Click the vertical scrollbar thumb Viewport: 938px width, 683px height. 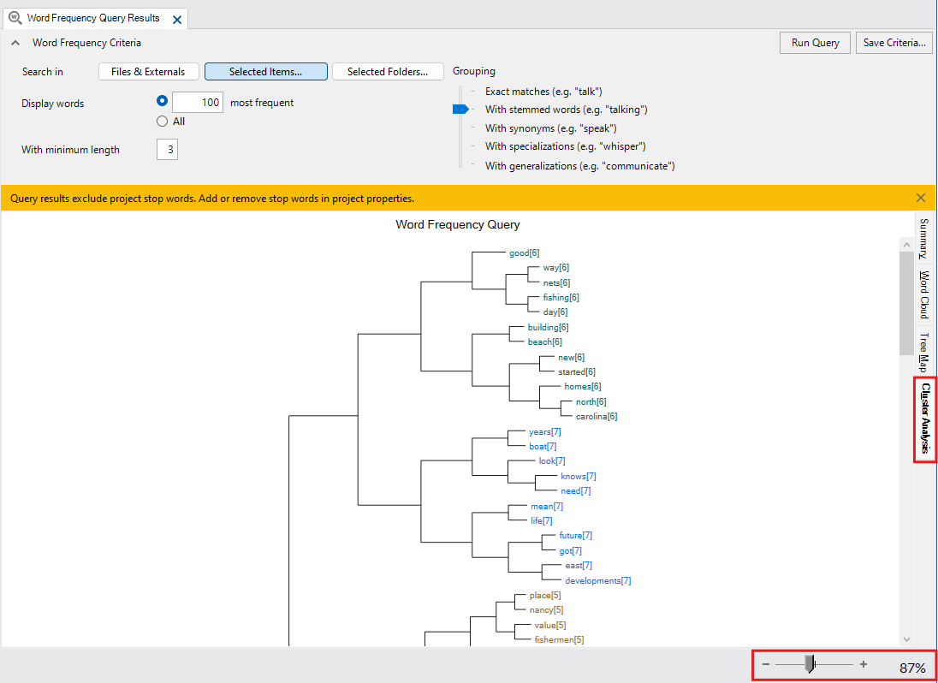pos(906,303)
